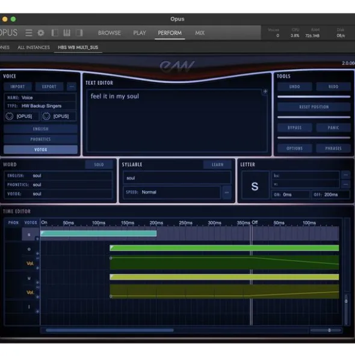Click the Import button
Image resolution: width=355 pixels, height=356 pixels.
coord(17,87)
